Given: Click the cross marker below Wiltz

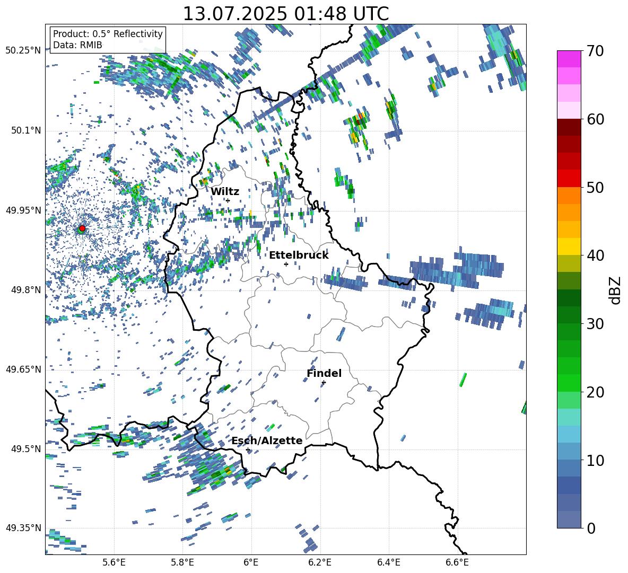Looking at the screenshot, I should (228, 201).
